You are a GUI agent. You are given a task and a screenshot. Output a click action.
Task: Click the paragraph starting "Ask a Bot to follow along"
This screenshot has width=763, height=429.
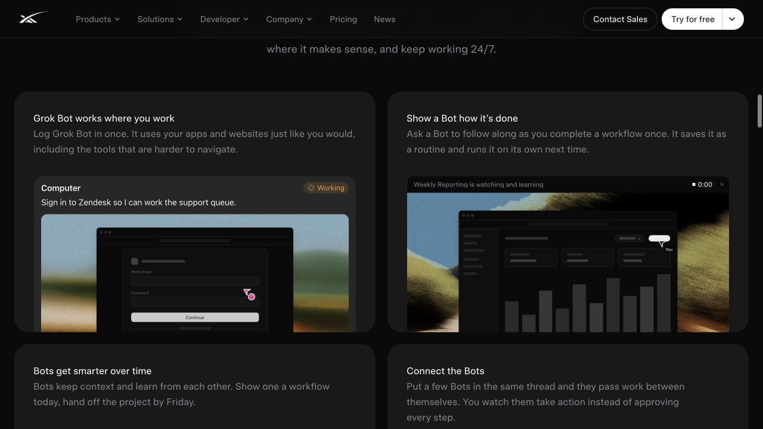tap(566, 141)
